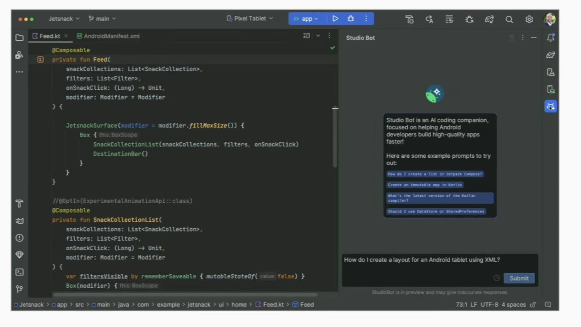This screenshot has height=327, width=581.
Task: Open Notifications via the bell icon
Action: click(x=551, y=38)
